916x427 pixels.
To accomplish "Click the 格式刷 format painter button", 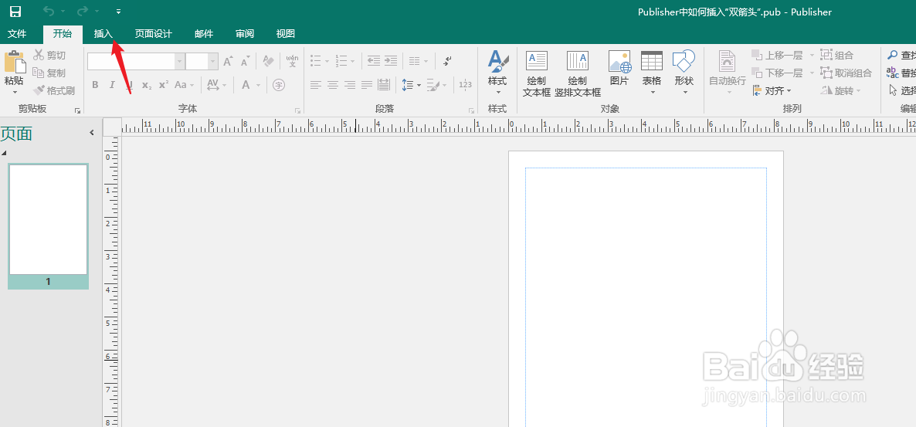I will point(54,90).
